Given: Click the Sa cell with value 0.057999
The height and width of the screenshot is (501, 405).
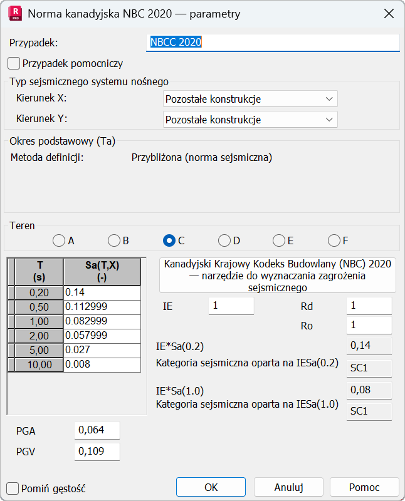Looking at the screenshot, I should click(x=102, y=336).
